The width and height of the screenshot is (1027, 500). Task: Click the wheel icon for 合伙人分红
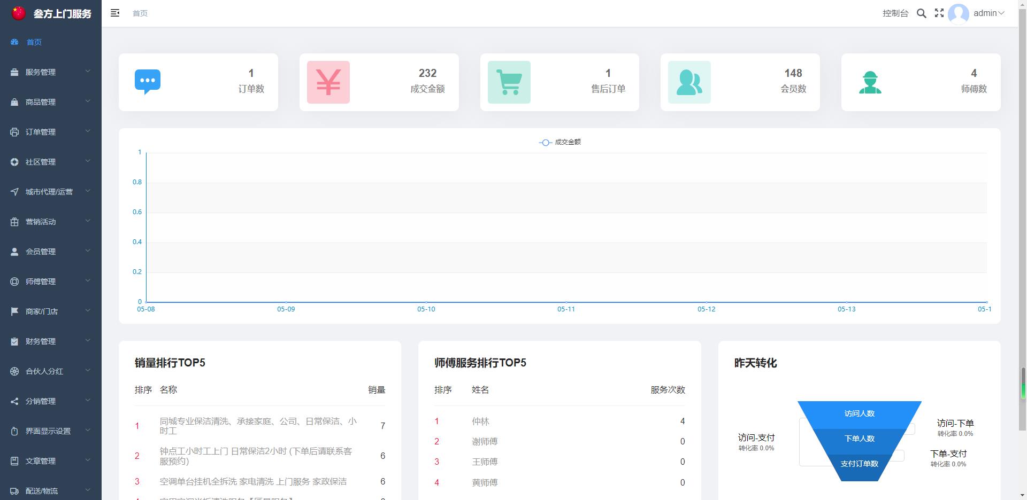point(14,371)
